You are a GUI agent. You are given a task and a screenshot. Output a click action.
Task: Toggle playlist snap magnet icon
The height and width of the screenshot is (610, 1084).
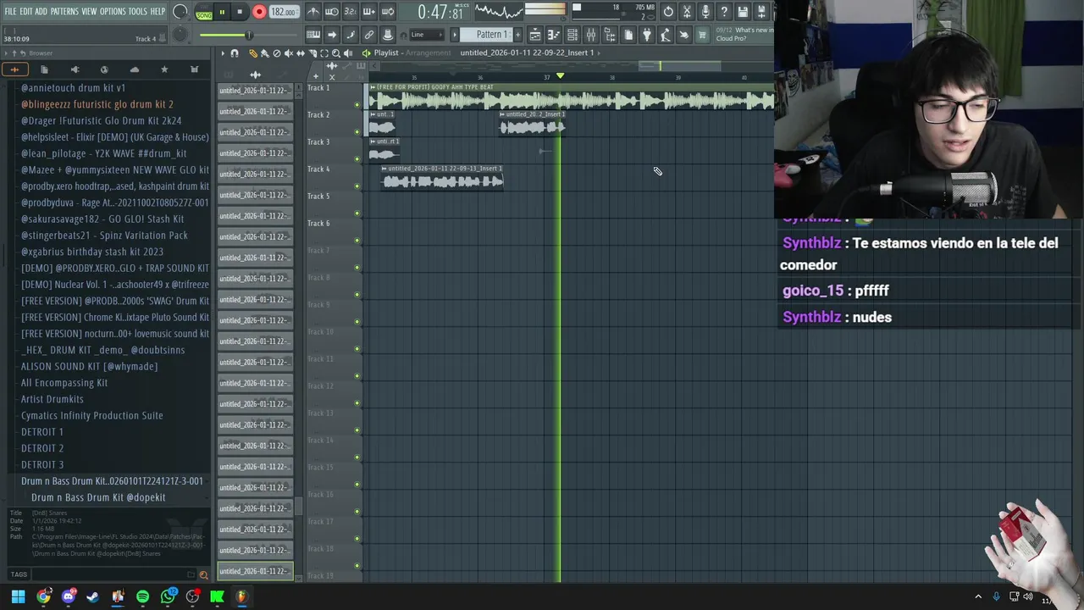pos(235,53)
